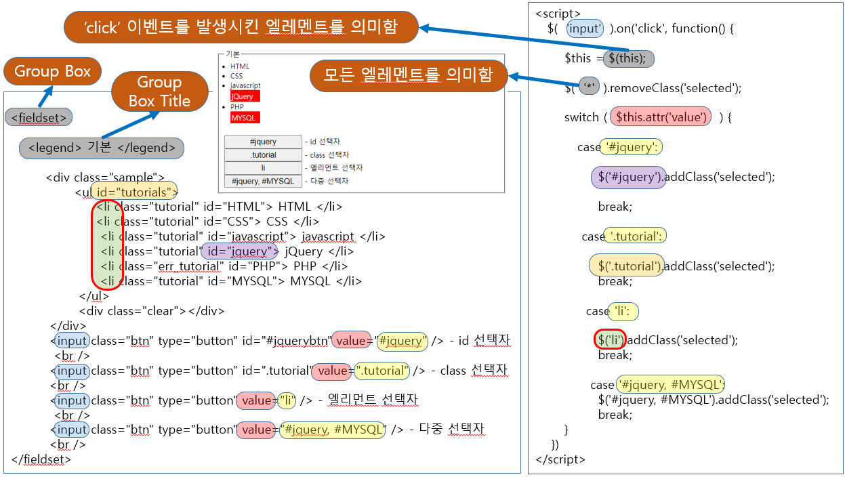845x477 pixels.
Task: Click the orange "$('.tutorial')" selector call
Action: pyautogui.click(x=626, y=266)
